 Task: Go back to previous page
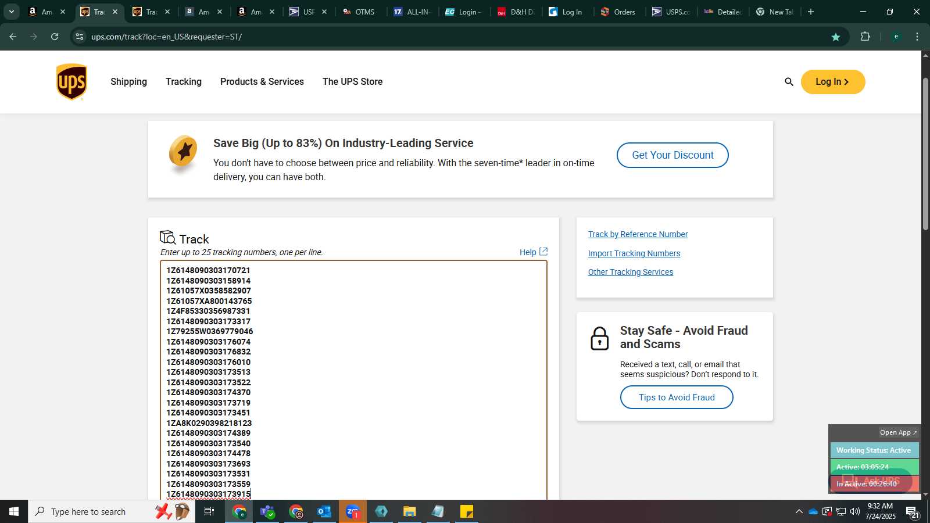13,37
